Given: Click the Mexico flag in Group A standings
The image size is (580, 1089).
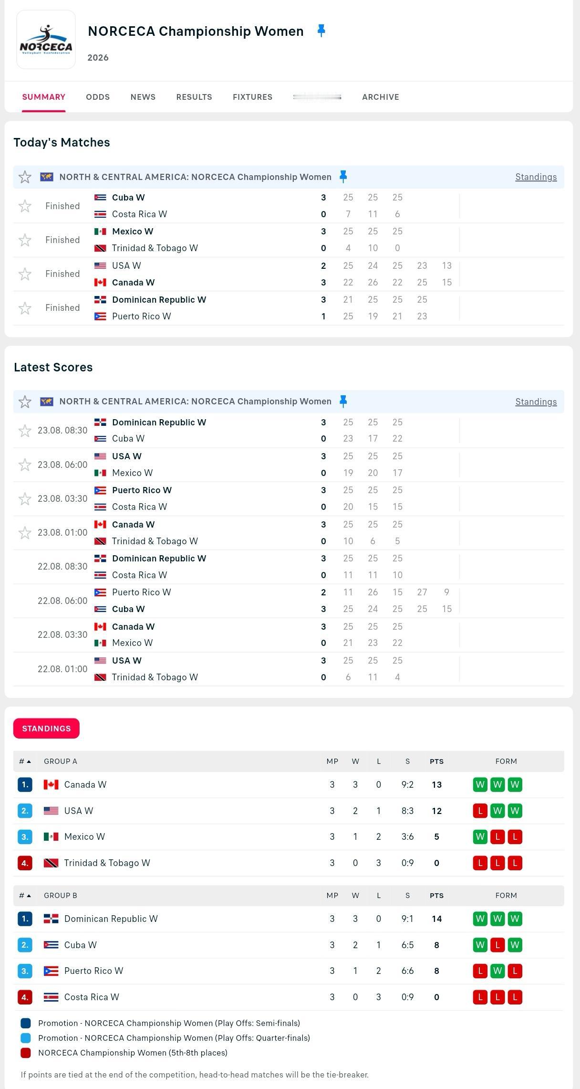Looking at the screenshot, I should point(51,836).
